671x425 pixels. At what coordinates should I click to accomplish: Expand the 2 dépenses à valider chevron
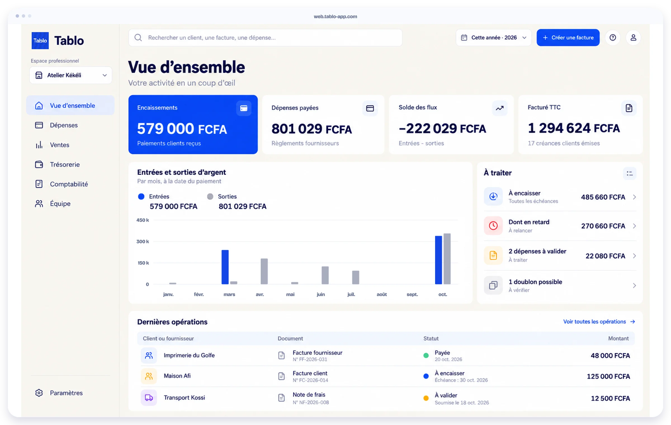pos(634,256)
